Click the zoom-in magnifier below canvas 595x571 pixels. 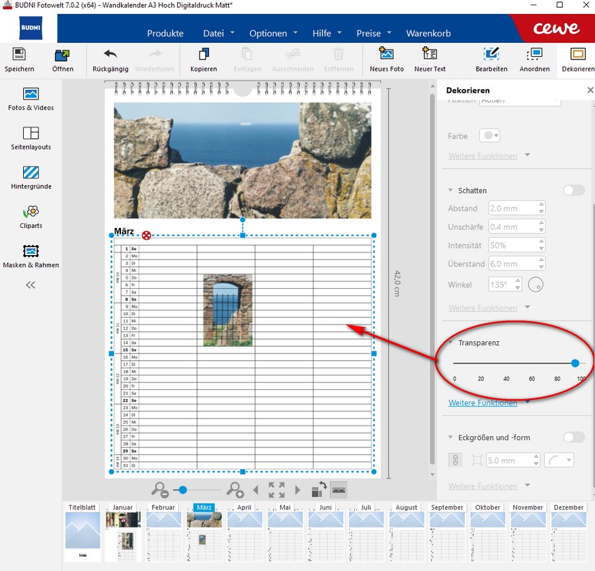pos(235,490)
